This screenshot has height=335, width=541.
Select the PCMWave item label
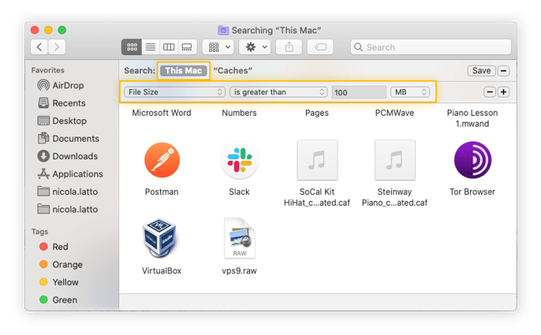pyautogui.click(x=394, y=112)
